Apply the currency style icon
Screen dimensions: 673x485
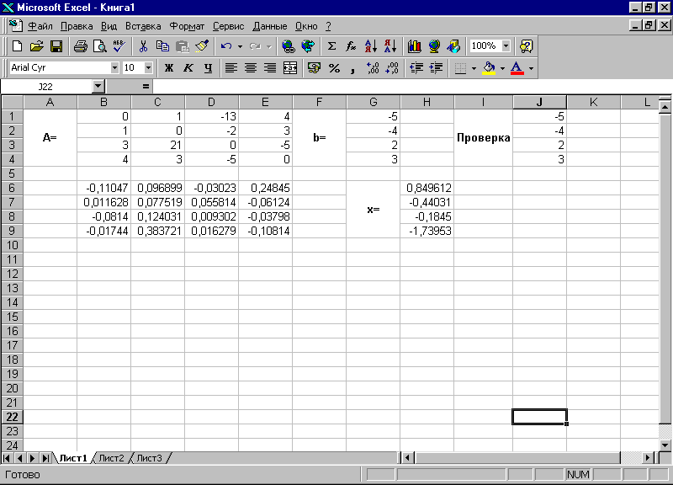(x=314, y=68)
